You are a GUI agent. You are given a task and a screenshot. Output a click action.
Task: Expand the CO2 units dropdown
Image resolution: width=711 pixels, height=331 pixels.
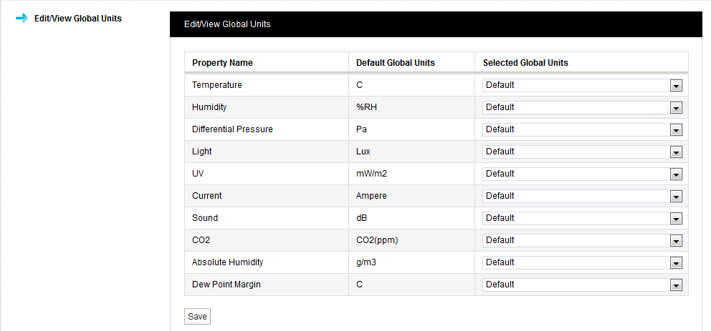tap(582, 240)
